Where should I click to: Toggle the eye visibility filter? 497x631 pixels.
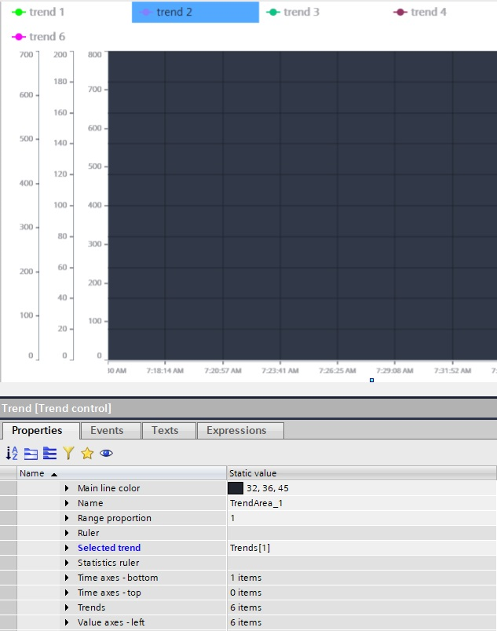[x=106, y=453]
